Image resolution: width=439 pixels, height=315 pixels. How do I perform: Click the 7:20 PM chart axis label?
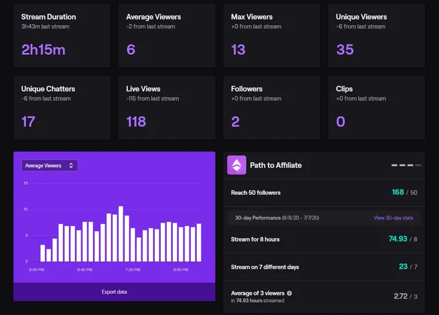click(x=133, y=270)
